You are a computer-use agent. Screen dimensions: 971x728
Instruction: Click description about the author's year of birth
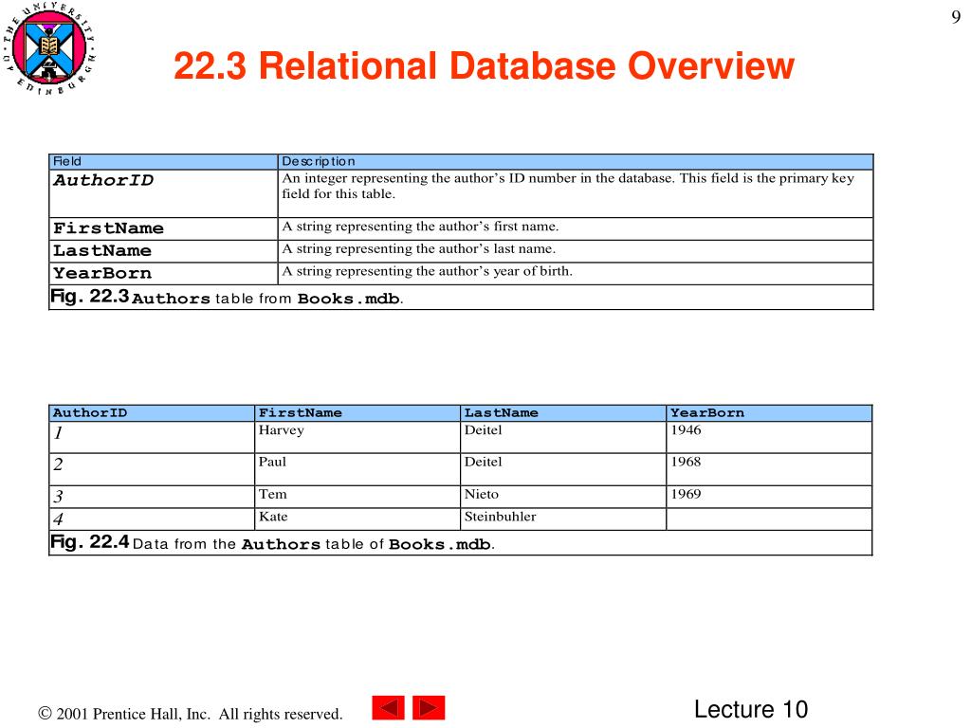[x=428, y=271]
